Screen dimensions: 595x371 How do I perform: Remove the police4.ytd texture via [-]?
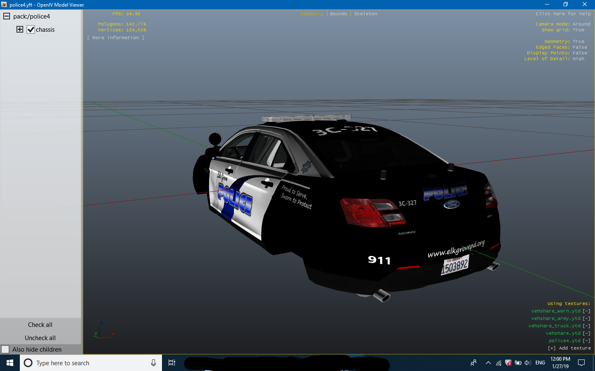586,340
